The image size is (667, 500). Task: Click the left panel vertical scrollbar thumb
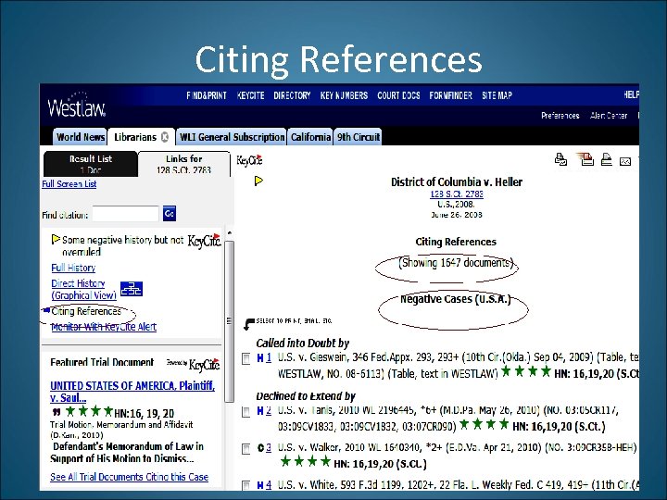(x=229, y=321)
